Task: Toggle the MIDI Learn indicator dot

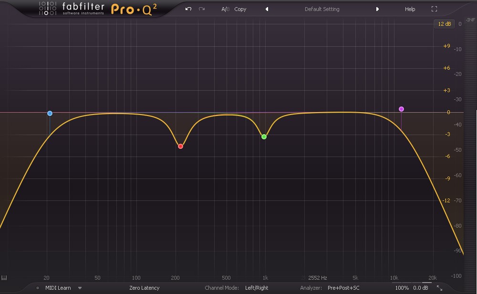Action: click(x=37, y=288)
